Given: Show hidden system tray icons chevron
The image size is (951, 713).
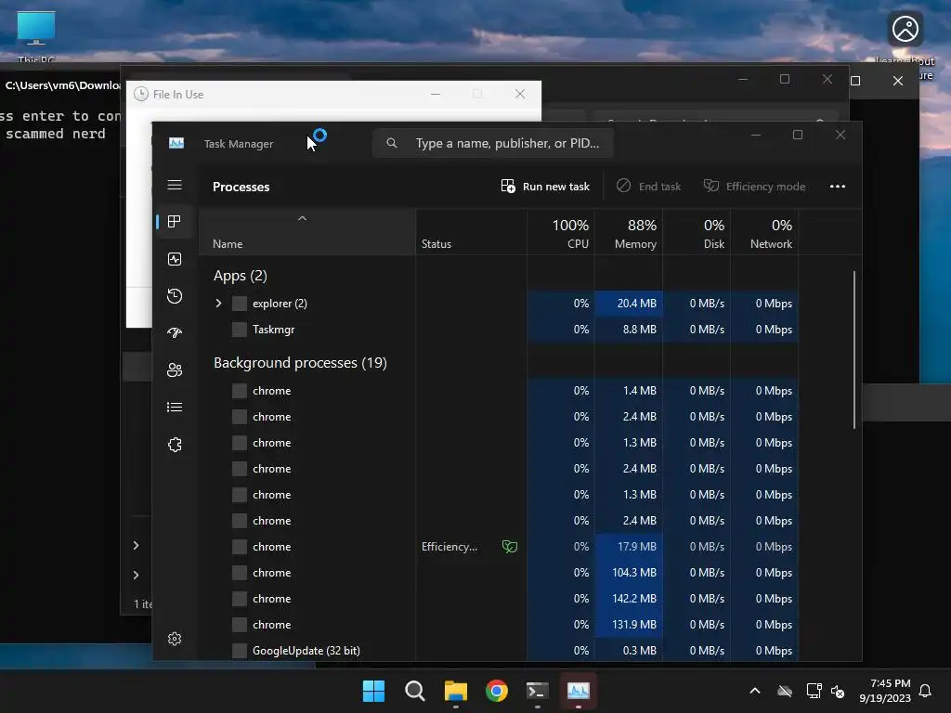Looking at the screenshot, I should click(x=755, y=691).
